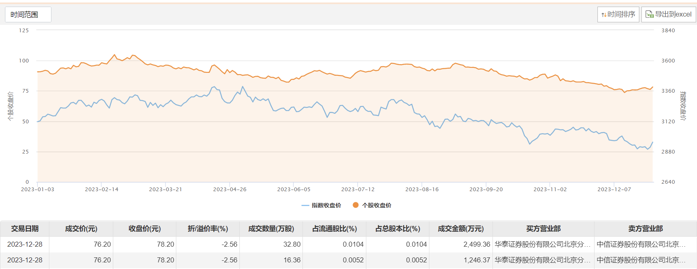Click the blue 指数收盘价 legend line marker

coord(305,205)
